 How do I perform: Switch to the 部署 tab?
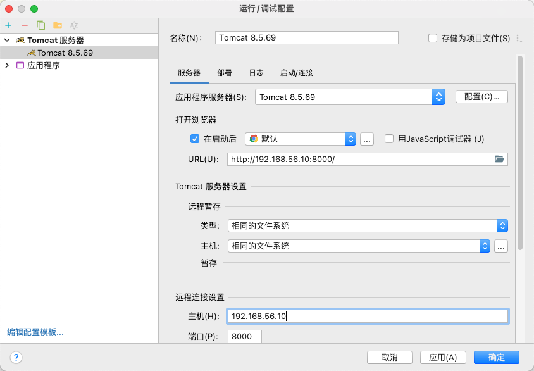click(x=225, y=73)
